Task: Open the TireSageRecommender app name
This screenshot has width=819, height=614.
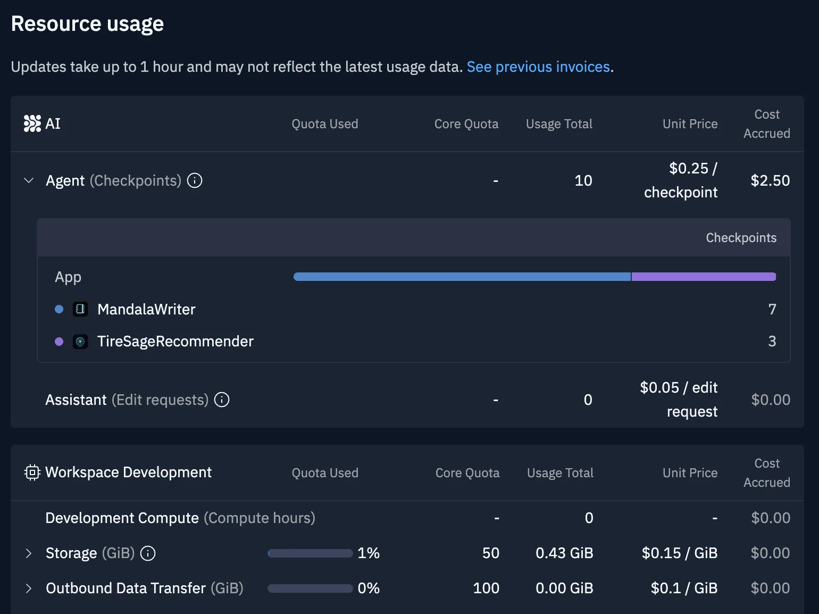Action: [x=175, y=342]
